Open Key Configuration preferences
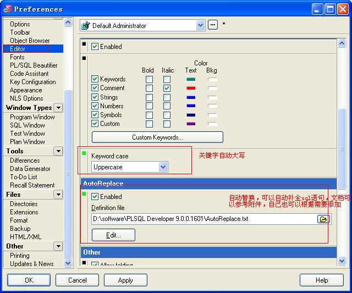 click(x=33, y=82)
